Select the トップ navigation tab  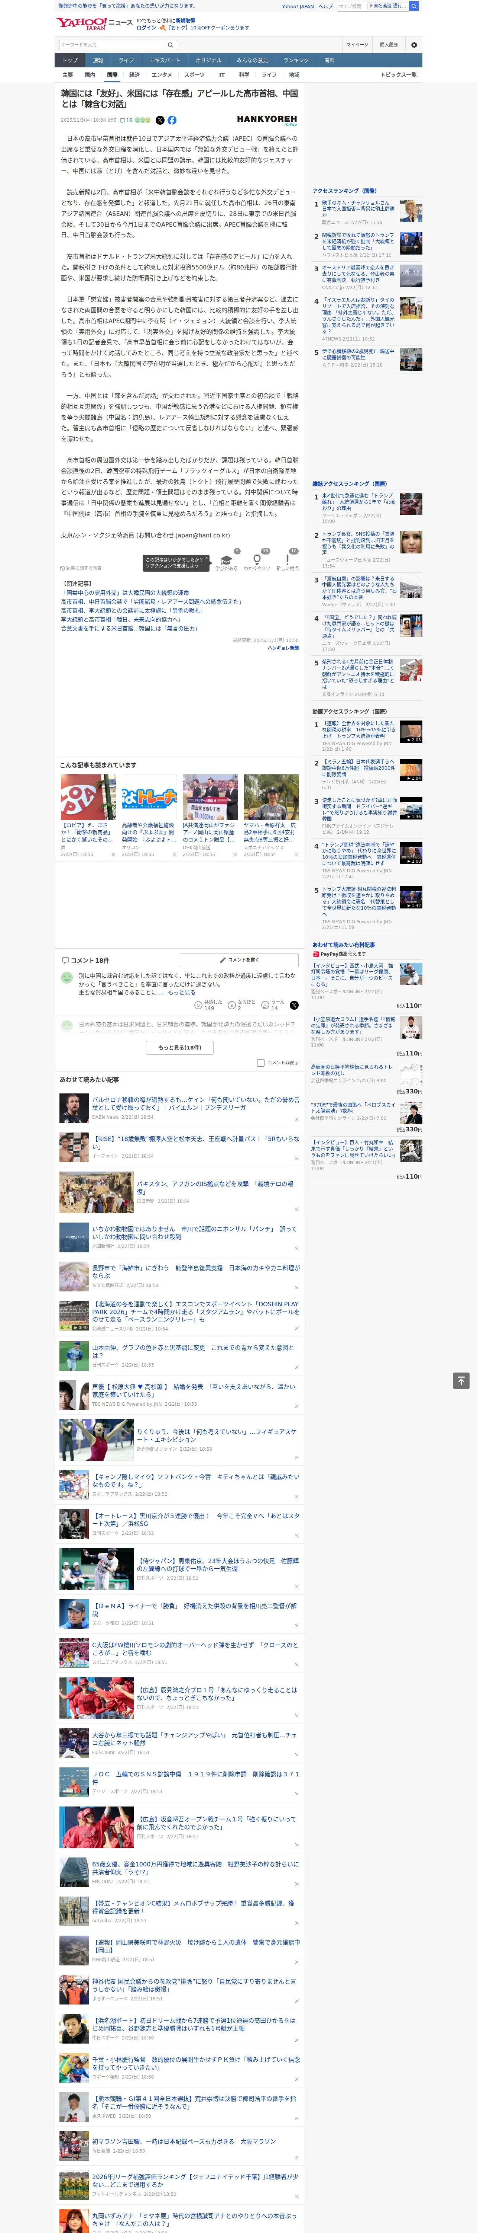(70, 61)
